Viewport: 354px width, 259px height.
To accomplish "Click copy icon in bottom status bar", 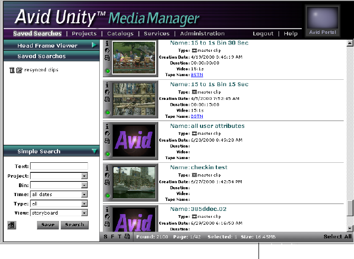I will pos(127,236).
